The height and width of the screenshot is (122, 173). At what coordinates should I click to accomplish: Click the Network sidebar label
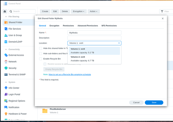pyautogui.click(x=13, y=62)
